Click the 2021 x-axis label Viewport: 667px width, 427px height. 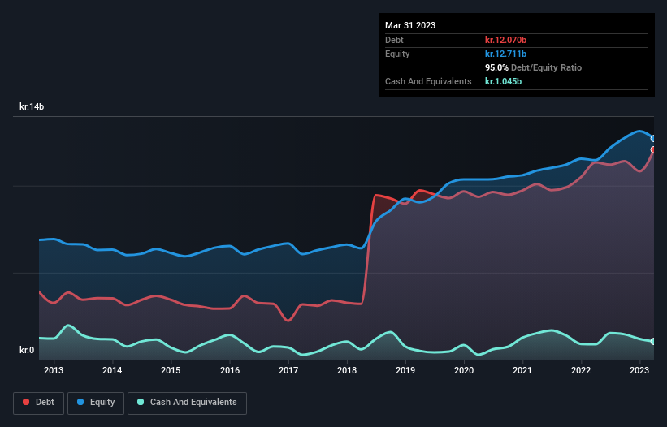522,370
